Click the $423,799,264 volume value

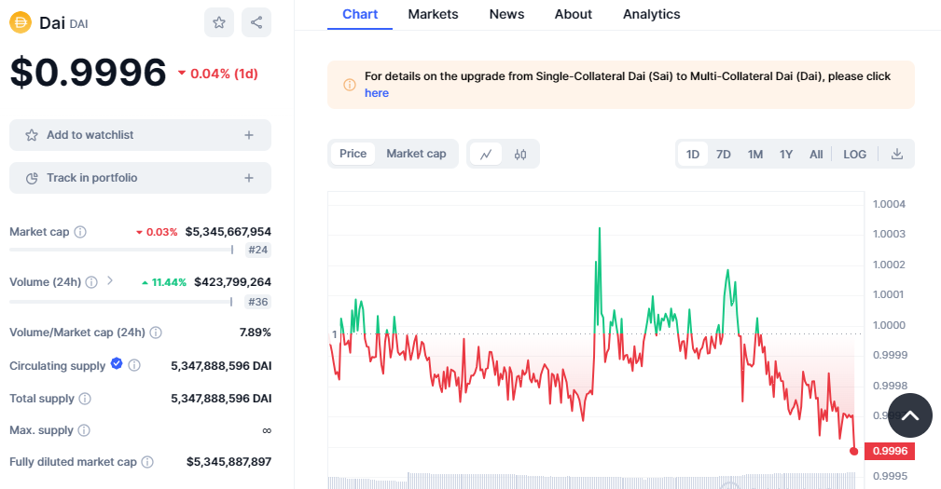[x=233, y=282]
